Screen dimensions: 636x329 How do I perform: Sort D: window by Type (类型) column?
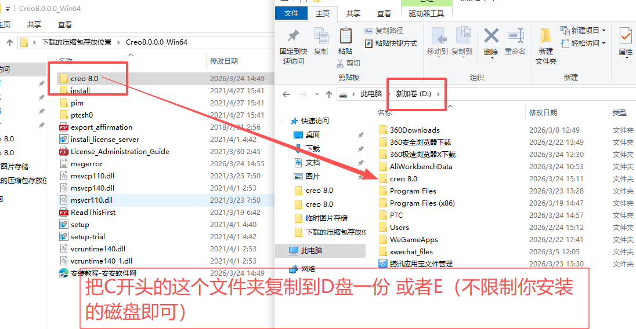[x=619, y=113]
